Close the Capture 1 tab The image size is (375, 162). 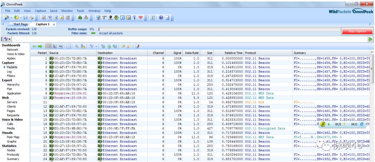tap(54, 24)
